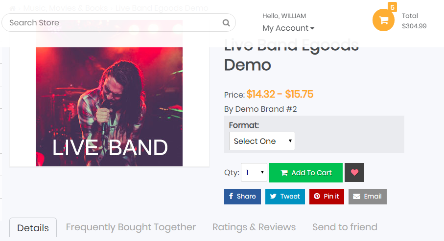Open the orange shopping cart icon
444x241 pixels.
click(x=383, y=20)
